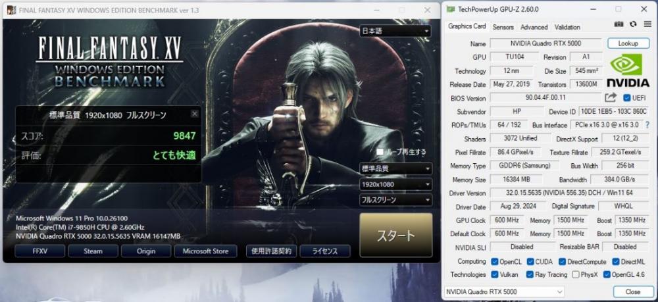Screen dimensions: 658x302
Task: Toggle the DirectML checkbox
Action: 616,262
